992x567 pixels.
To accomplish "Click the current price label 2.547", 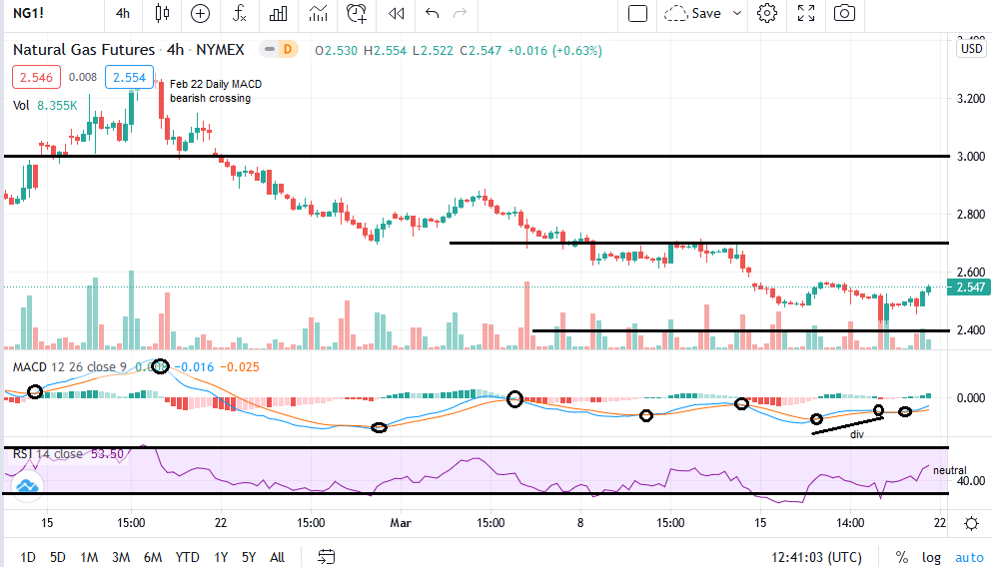I will click(968, 286).
